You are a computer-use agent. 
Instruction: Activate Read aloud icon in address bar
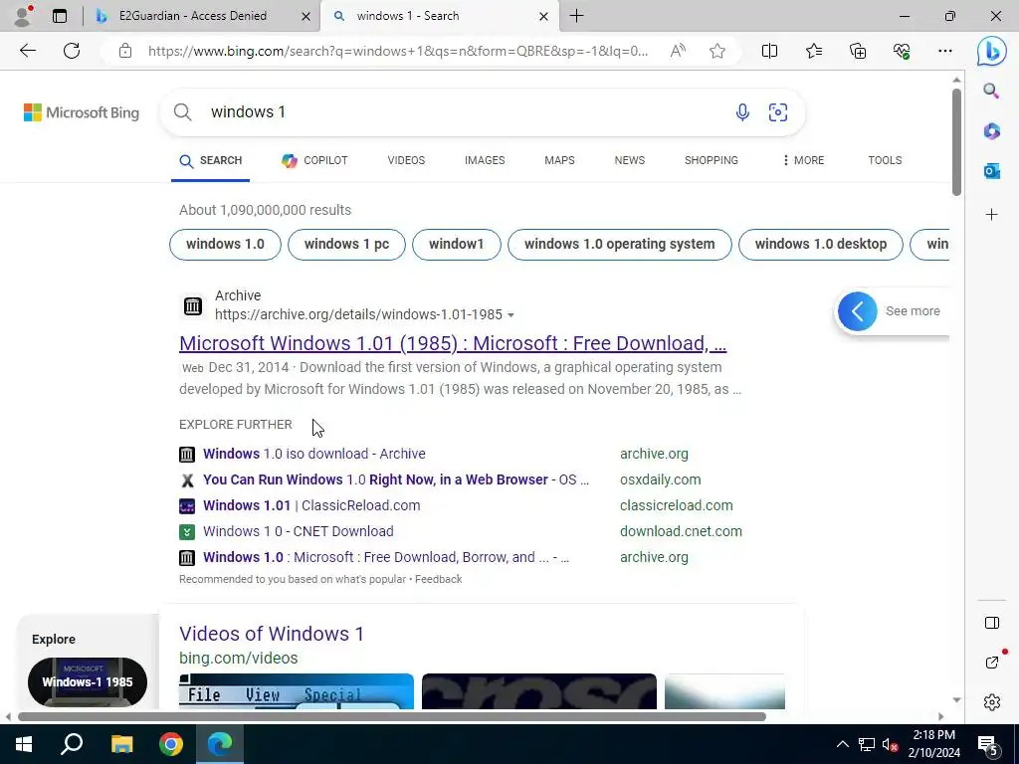click(678, 51)
